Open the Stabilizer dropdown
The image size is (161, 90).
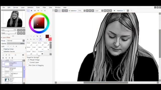(x=128, y=10)
